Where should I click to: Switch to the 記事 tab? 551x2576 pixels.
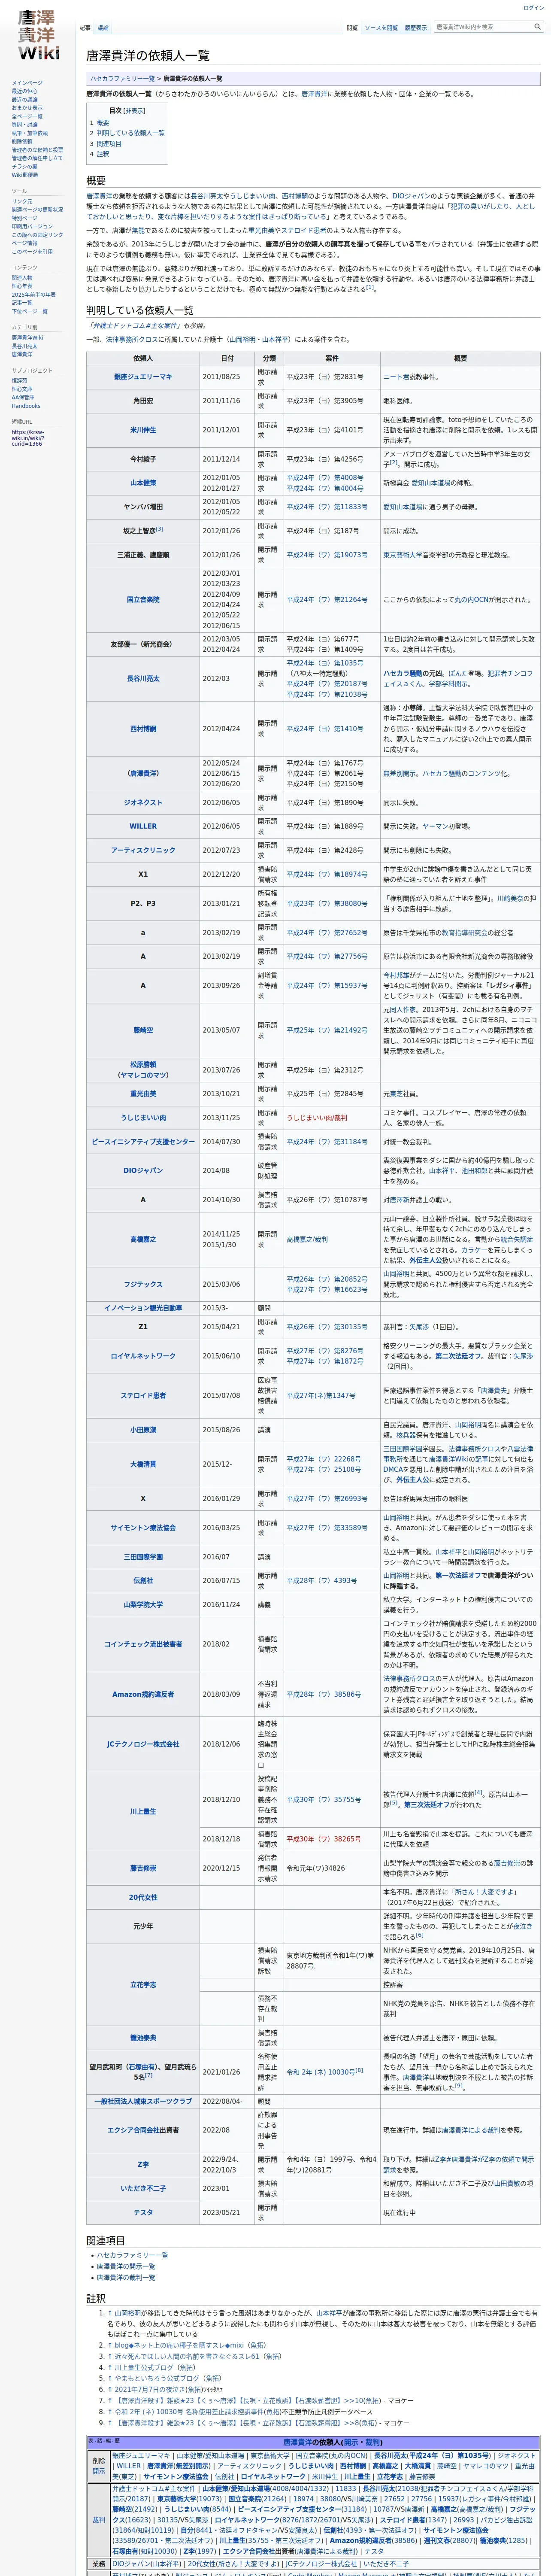tap(85, 28)
